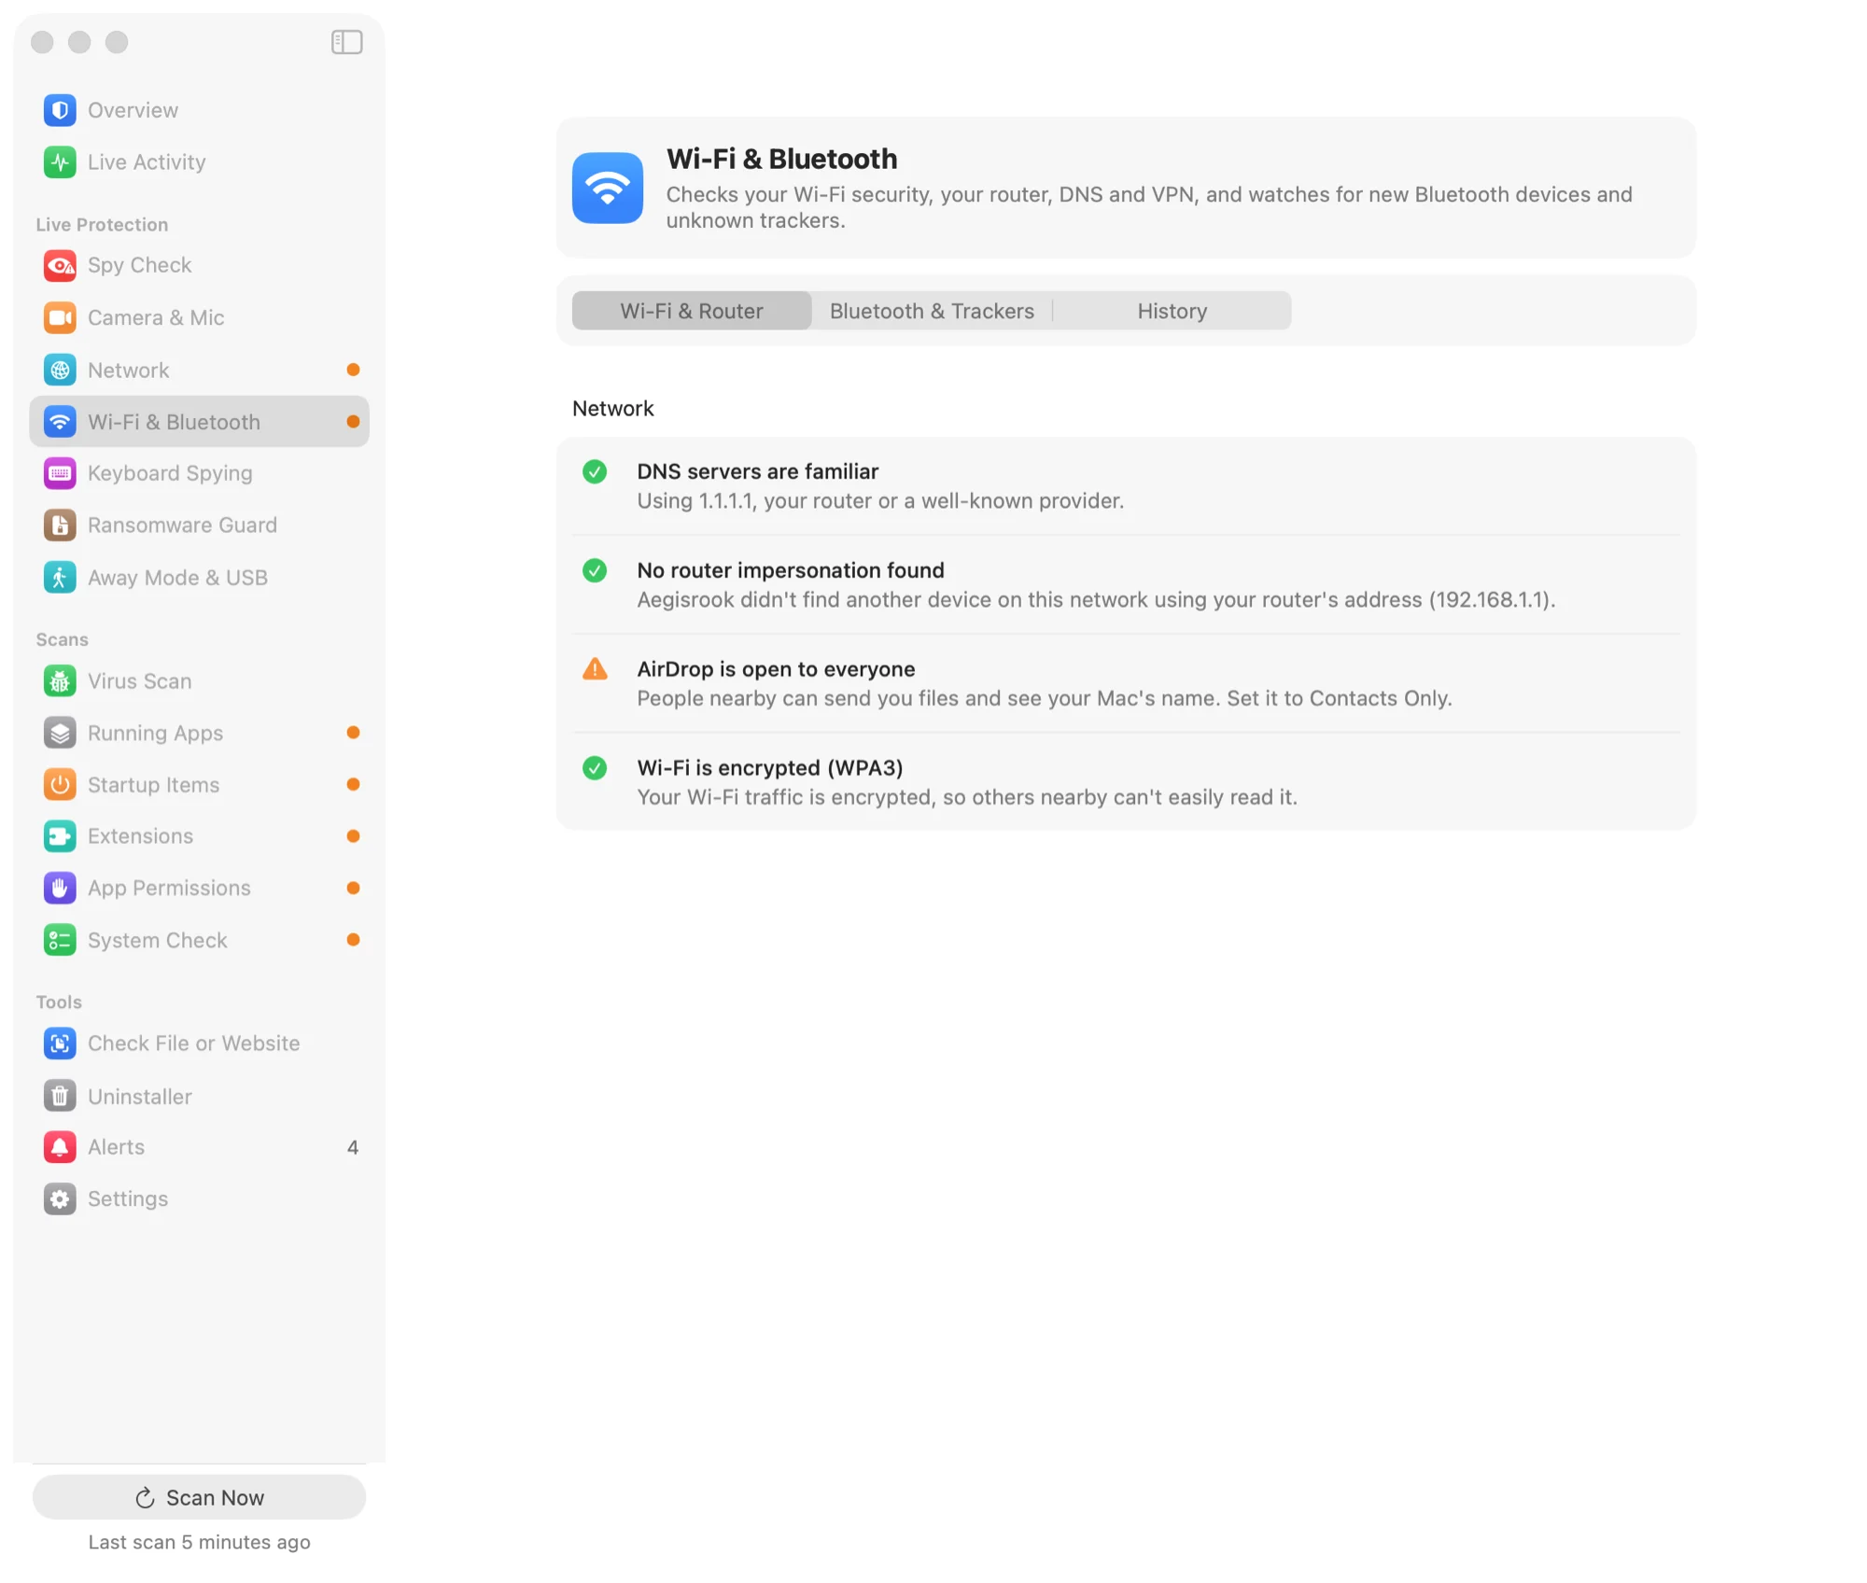Switch to Bluetooth & Trackers tab

pos(932,311)
